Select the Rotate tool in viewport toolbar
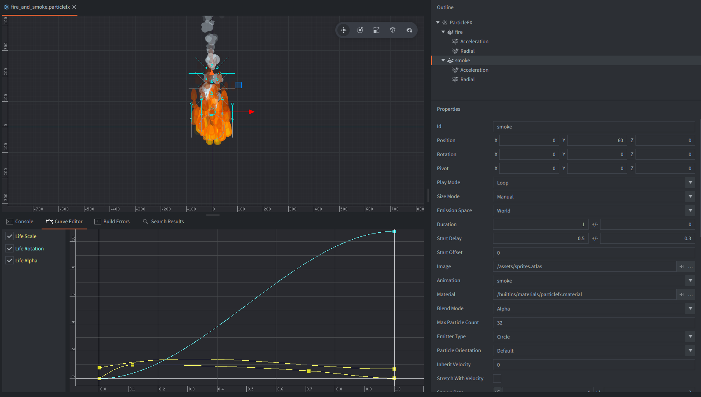This screenshot has height=397, width=701. (360, 30)
